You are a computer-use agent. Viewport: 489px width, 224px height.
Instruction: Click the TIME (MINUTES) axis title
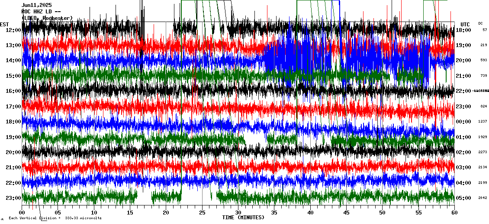pos(243,218)
